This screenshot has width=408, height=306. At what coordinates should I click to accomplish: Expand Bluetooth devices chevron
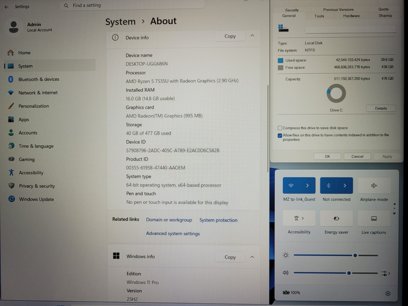tap(345, 185)
